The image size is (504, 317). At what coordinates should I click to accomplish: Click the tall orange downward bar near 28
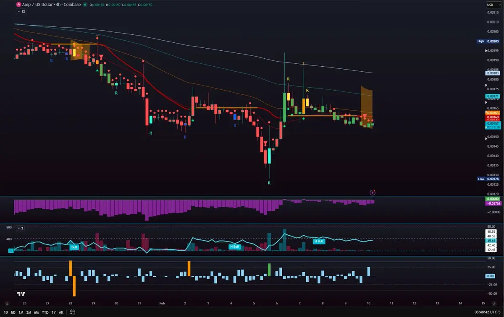click(x=74, y=286)
